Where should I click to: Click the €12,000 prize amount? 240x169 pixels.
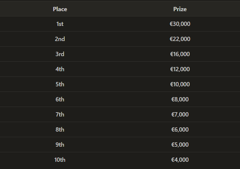180,69
